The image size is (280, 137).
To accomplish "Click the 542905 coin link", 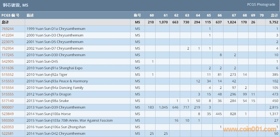I will tap(8, 62).
